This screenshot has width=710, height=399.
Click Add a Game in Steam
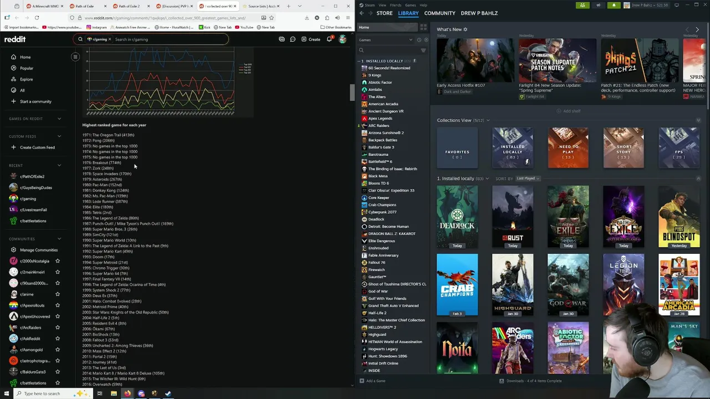372,381
